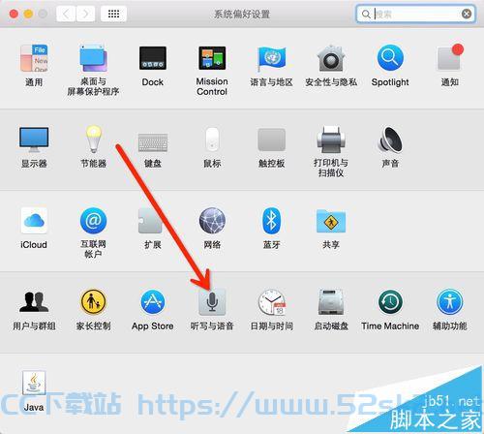Image resolution: width=484 pixels, height=434 pixels.
Task: Click the back navigation arrow
Action: [66, 14]
